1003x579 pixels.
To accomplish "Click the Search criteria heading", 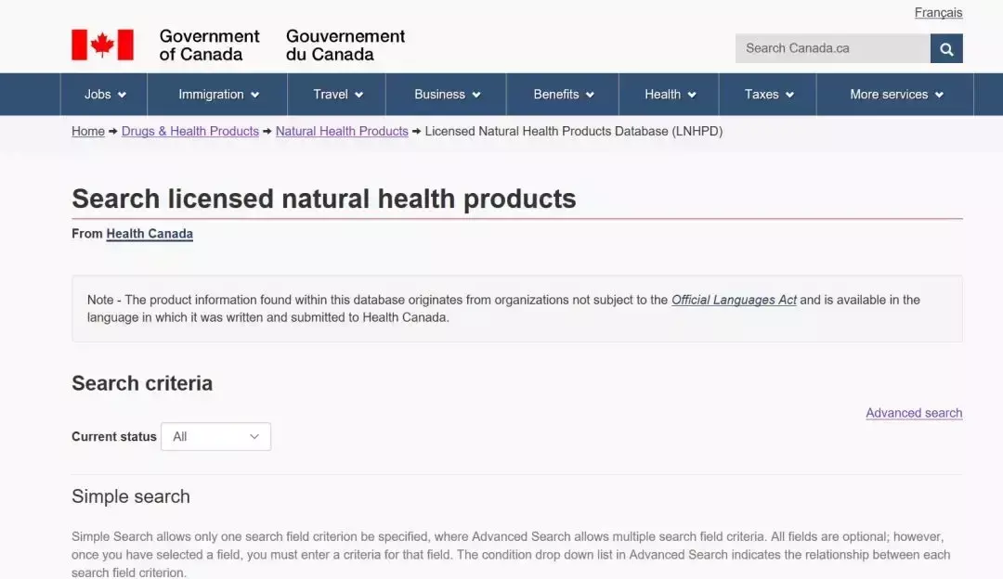I will 142,383.
